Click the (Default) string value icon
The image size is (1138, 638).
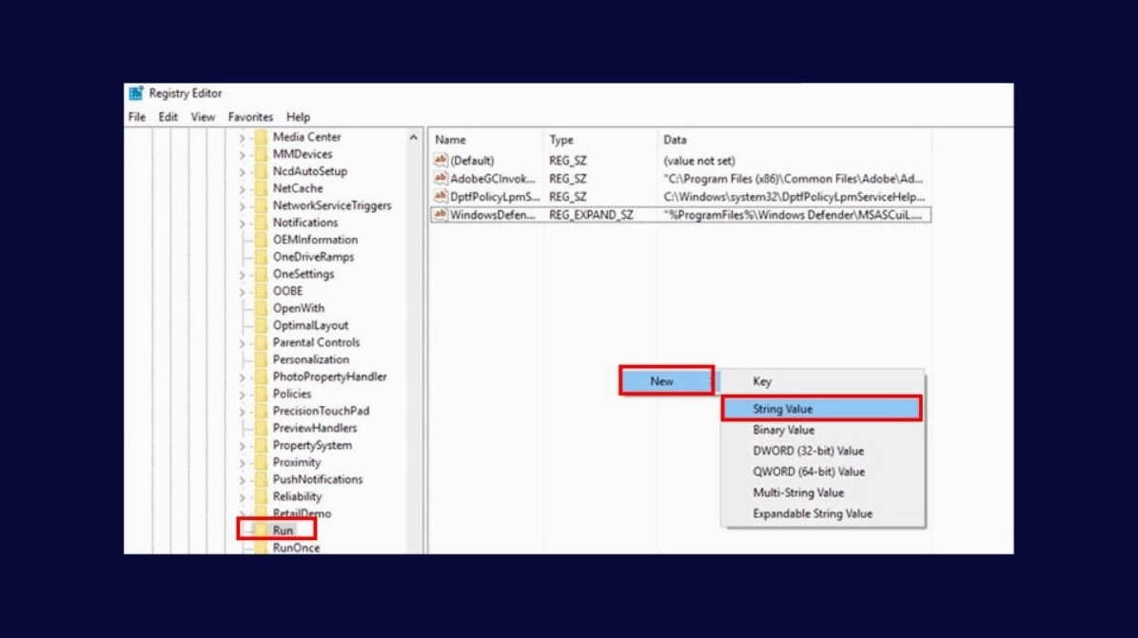click(440, 161)
